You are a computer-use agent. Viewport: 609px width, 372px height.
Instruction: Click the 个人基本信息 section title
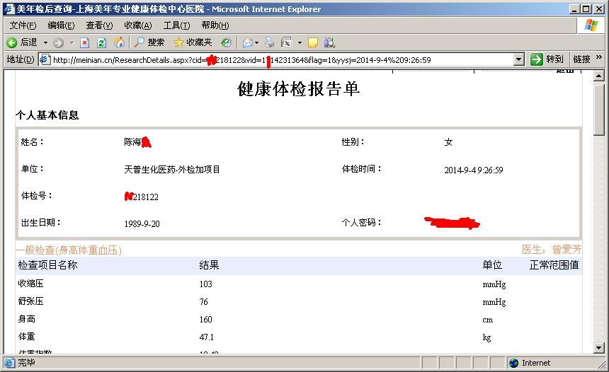point(47,115)
